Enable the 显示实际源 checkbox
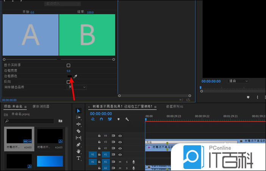Screen dimensions: 266x171 pyautogui.click(x=69, y=65)
